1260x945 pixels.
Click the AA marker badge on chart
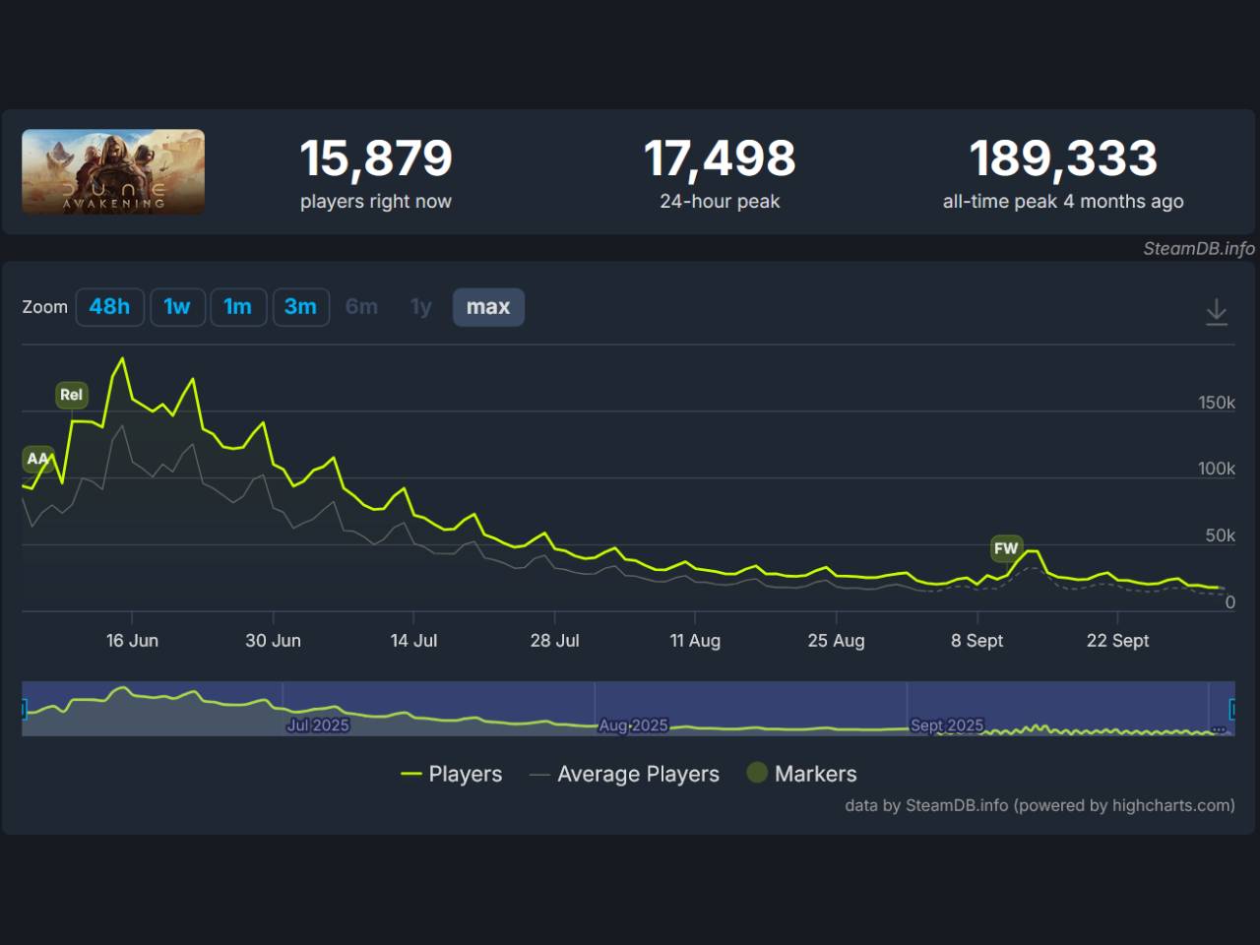pos(37,459)
